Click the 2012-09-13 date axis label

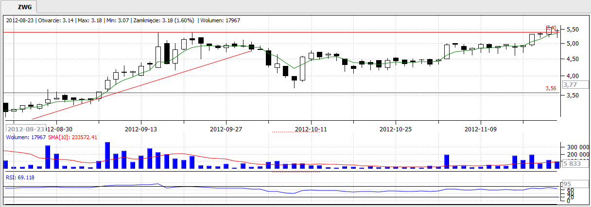tap(141, 129)
